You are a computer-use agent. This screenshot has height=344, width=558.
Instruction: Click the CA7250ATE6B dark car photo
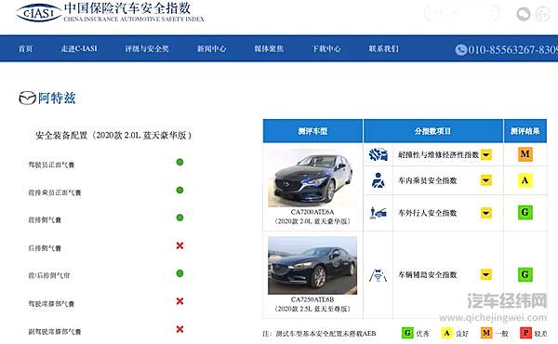click(x=312, y=265)
